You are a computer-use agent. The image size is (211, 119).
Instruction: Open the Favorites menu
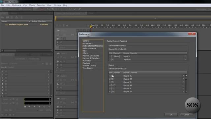tap(41, 5)
